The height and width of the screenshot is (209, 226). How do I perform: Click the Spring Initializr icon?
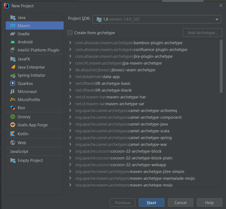13,75
